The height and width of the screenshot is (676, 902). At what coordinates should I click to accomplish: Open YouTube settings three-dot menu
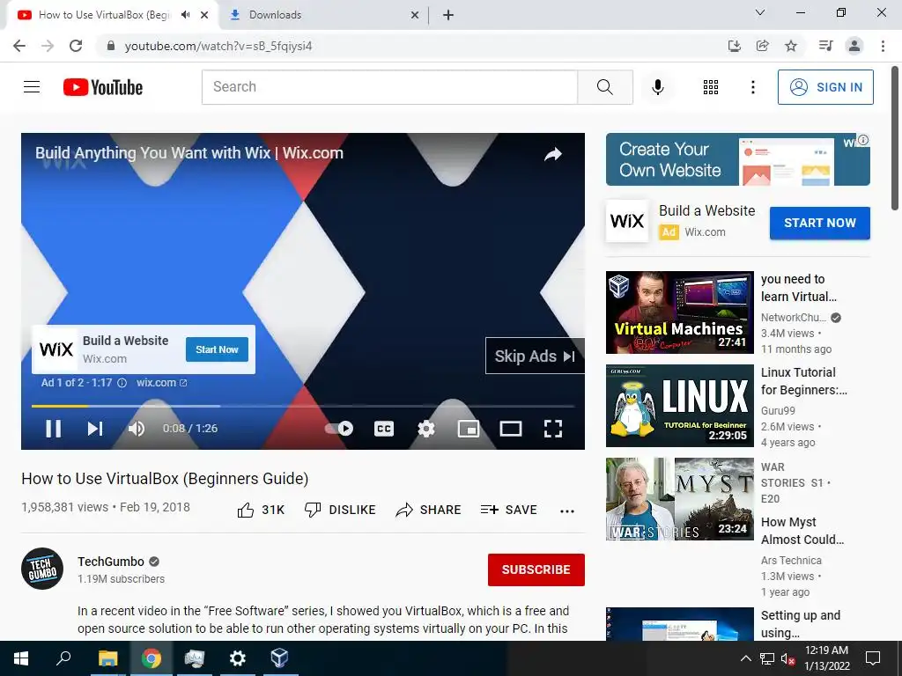point(753,87)
